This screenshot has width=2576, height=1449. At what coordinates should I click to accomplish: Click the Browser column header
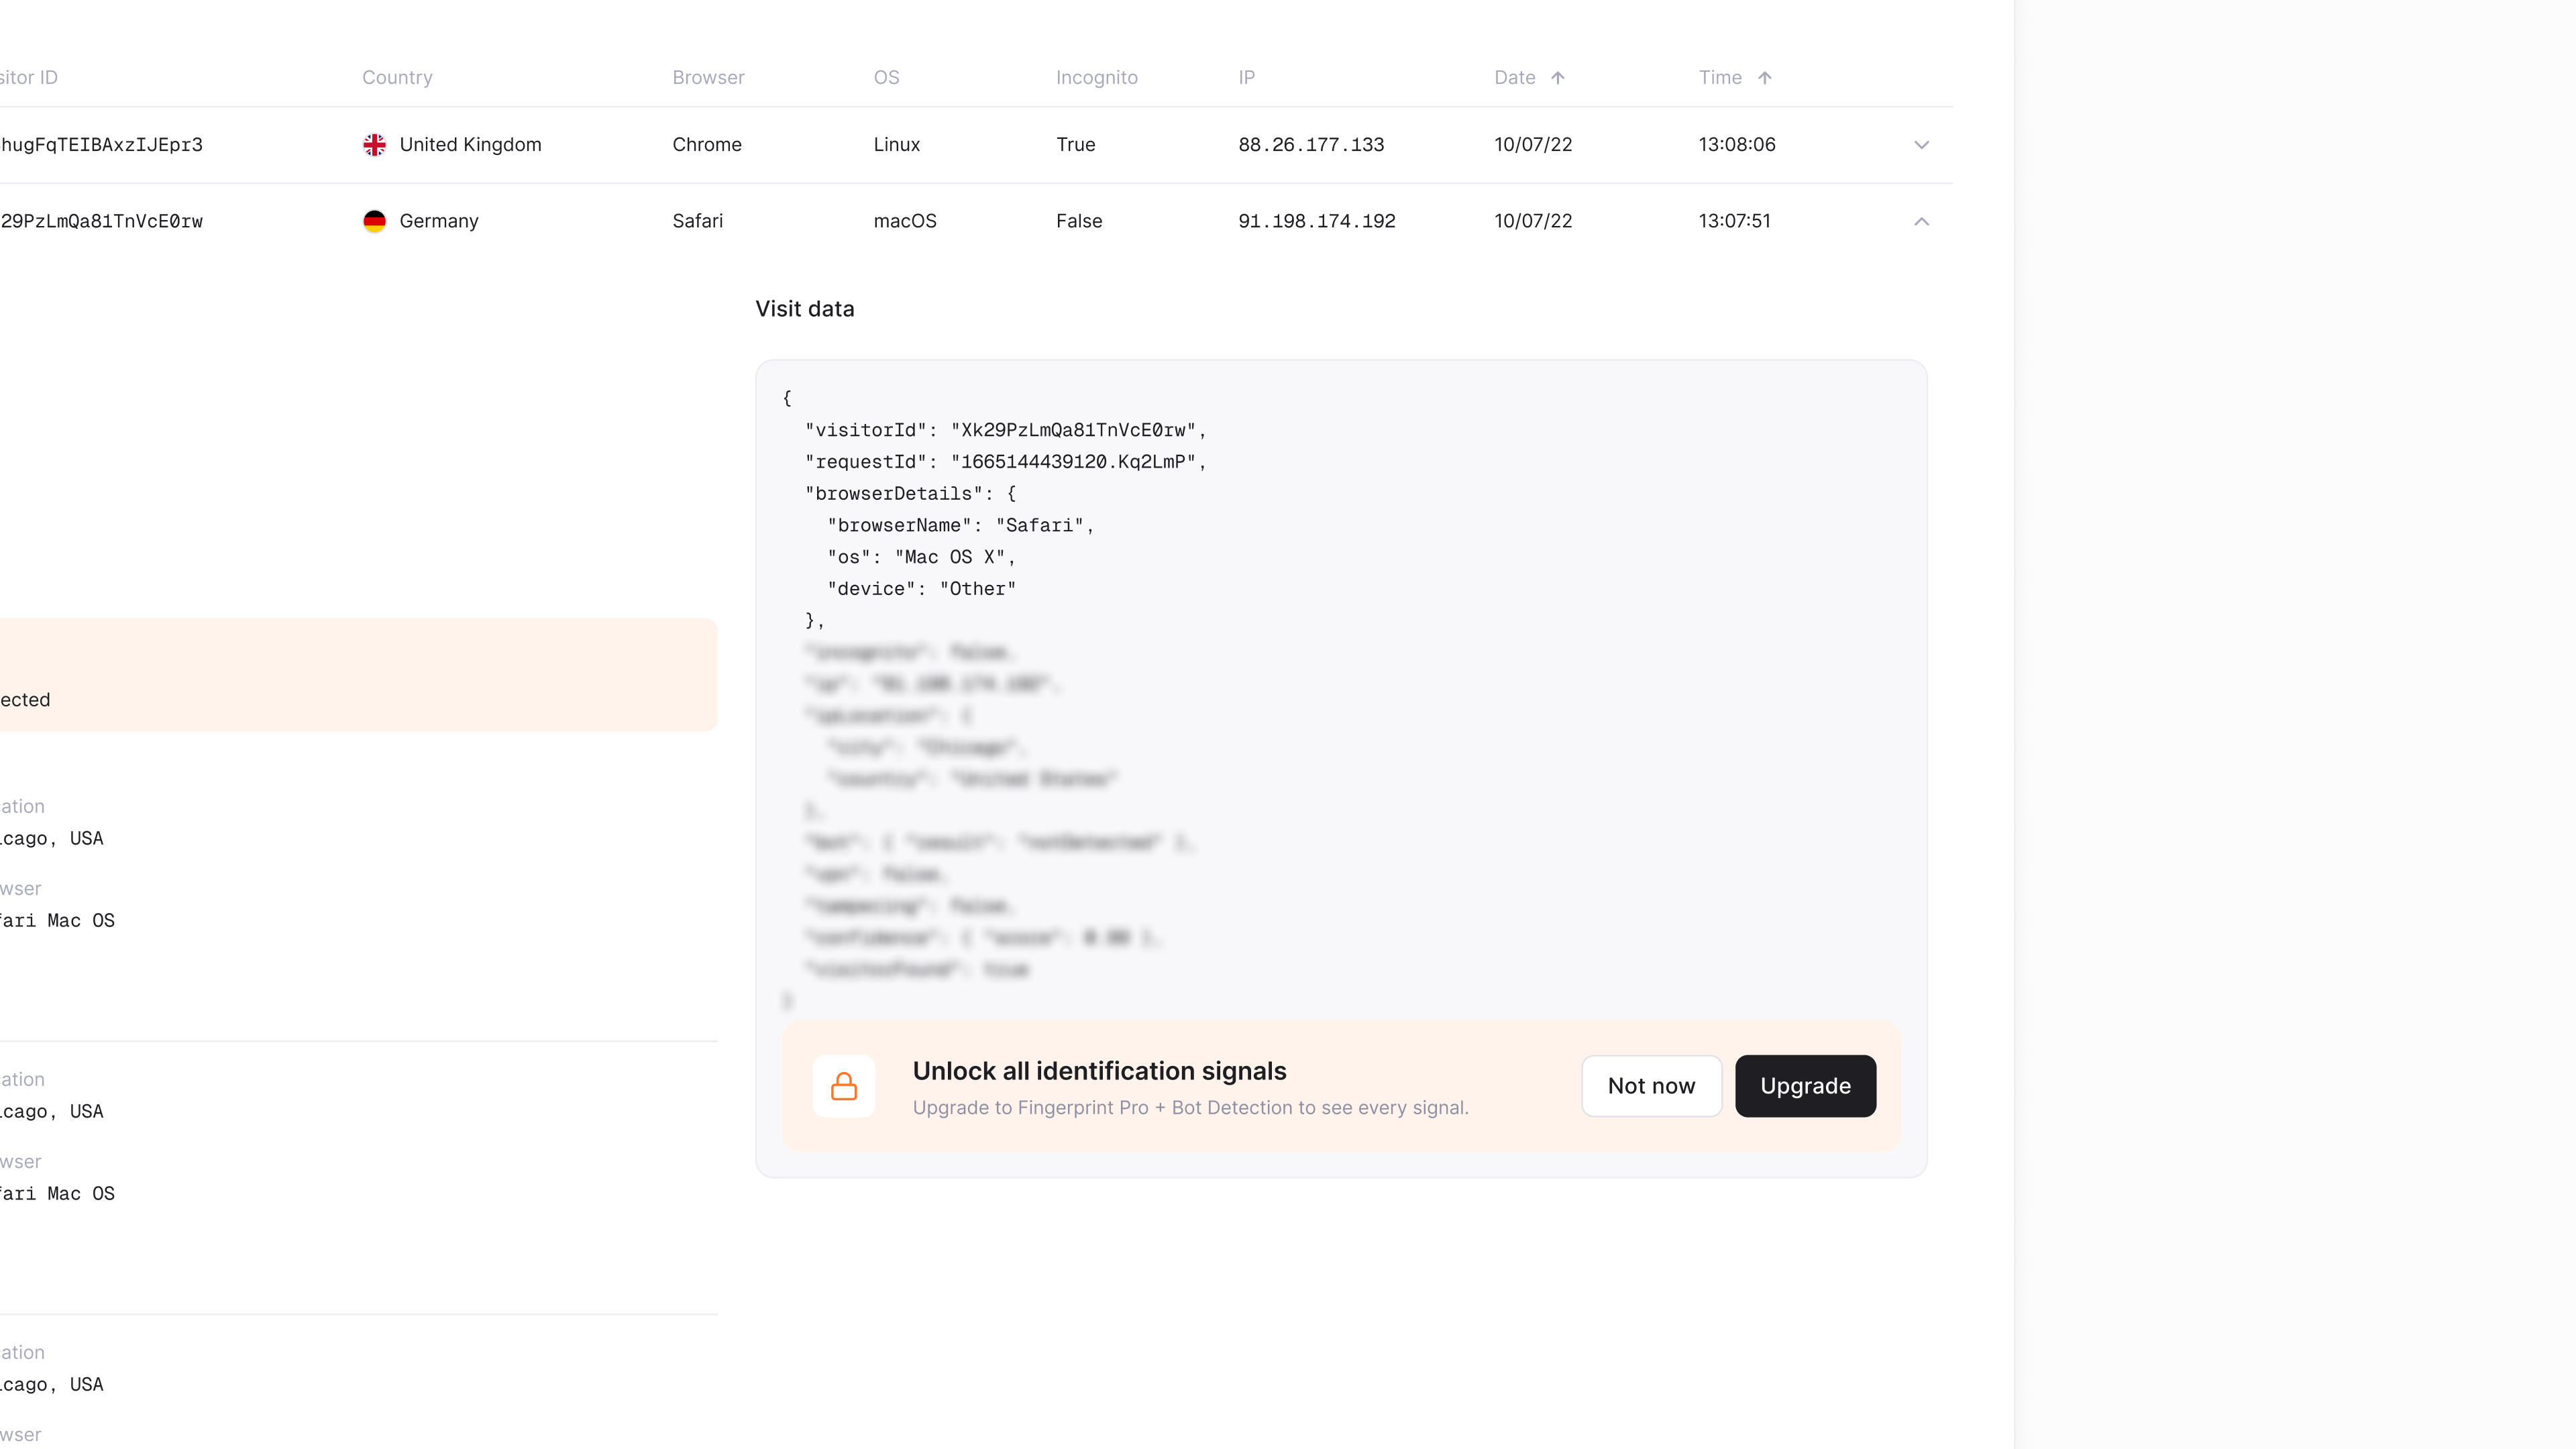tap(708, 77)
